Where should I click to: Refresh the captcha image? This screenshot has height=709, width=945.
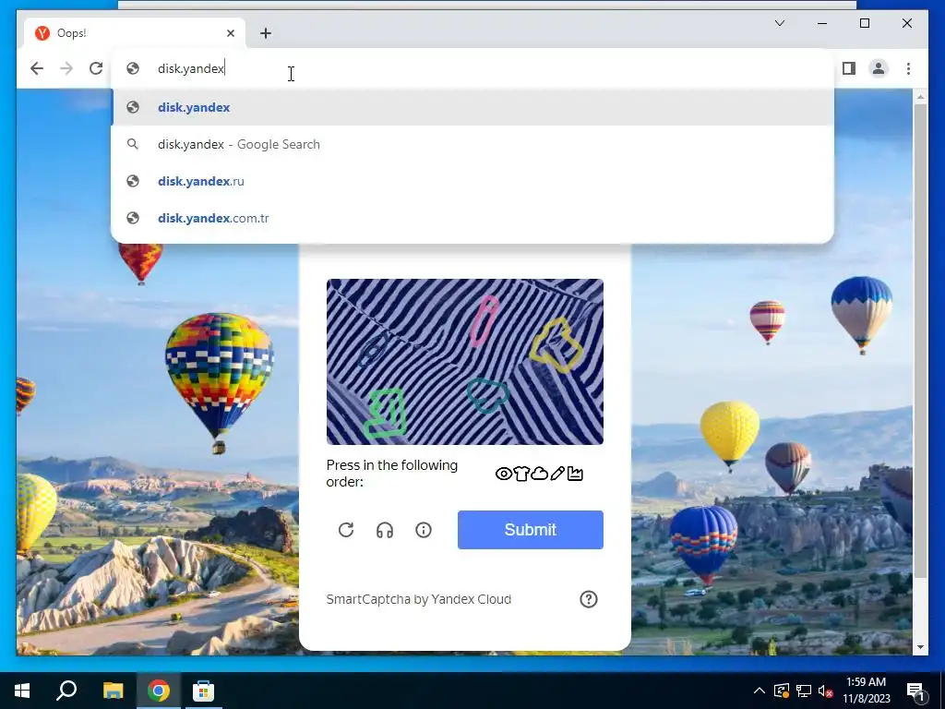coord(346,530)
